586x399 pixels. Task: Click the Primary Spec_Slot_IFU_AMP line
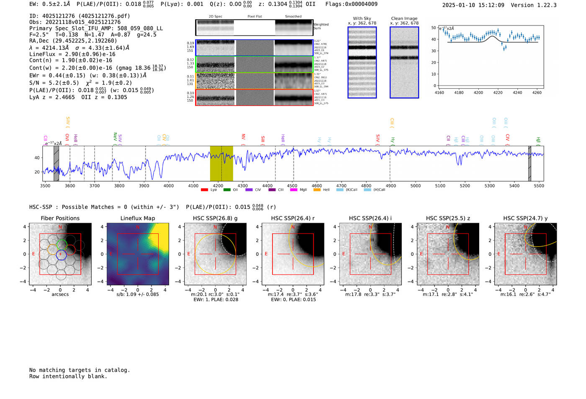[x=96, y=28]
